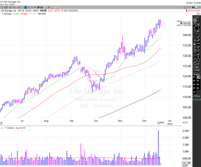Click the 200 SMA indicator label
This screenshot has height=167, width=201.
pos(42,14)
